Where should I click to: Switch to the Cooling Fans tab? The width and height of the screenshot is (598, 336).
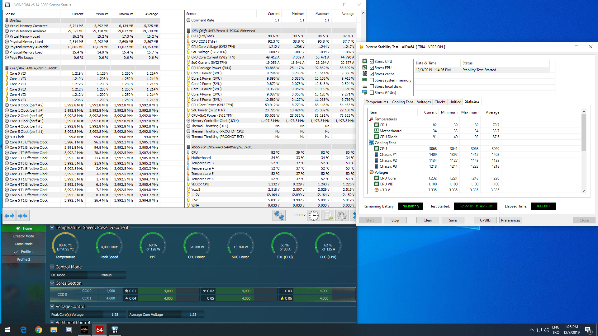coord(402,102)
